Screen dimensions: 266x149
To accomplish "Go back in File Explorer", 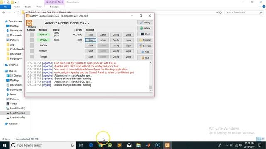I will tap(4, 12).
